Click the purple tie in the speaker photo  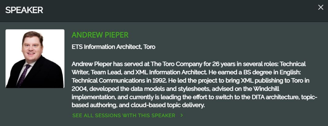point(22,76)
